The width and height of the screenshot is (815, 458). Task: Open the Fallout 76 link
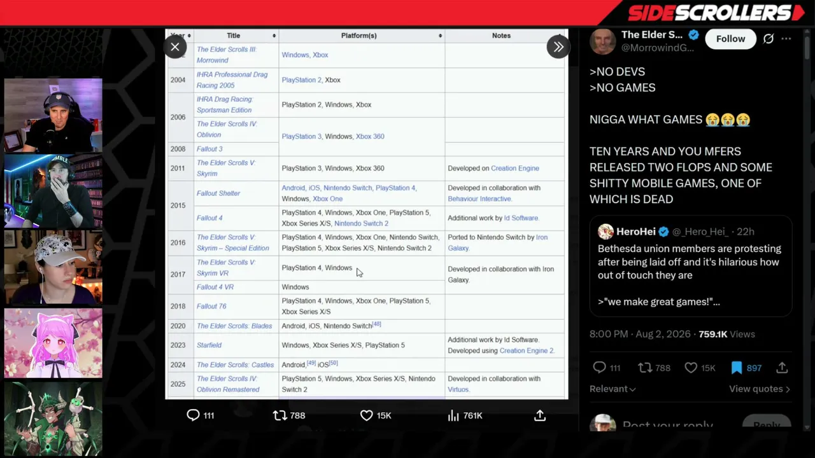click(x=211, y=306)
